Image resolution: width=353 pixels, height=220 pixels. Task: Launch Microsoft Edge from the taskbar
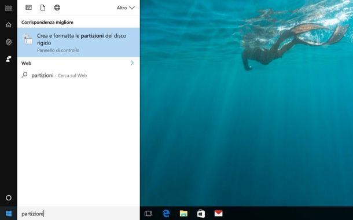point(166,213)
